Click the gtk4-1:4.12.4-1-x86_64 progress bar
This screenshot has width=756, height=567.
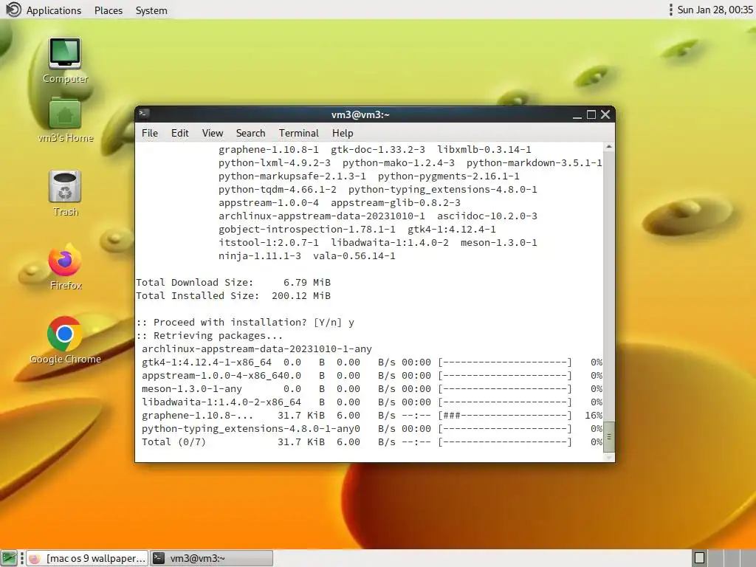[x=505, y=362]
